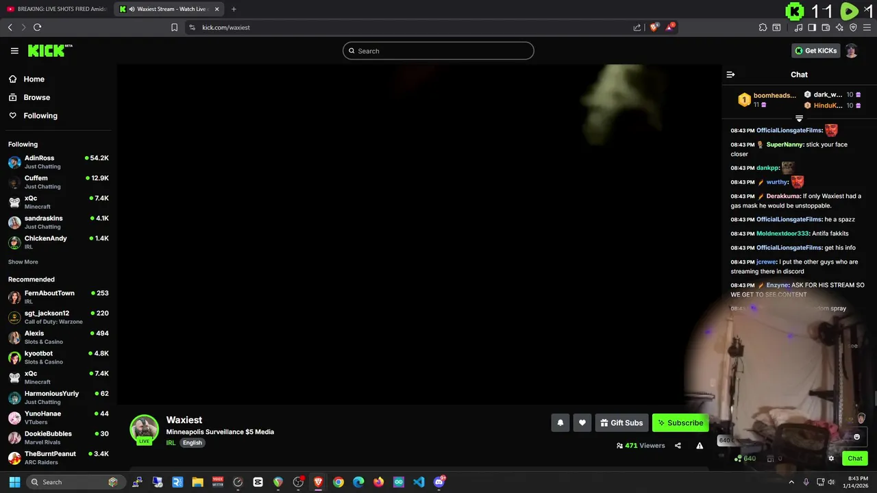The width and height of the screenshot is (877, 493).
Task: Open DookieBubbles recommended channel
Action: [x=58, y=438]
